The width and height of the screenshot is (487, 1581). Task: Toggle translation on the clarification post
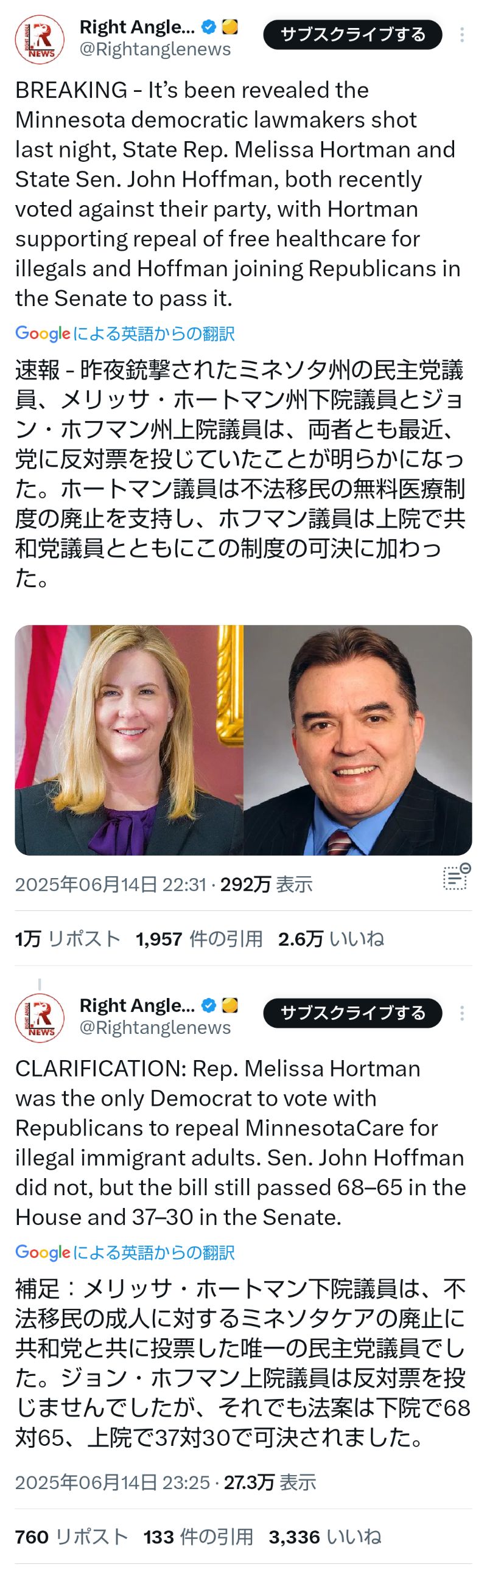[125, 1252]
